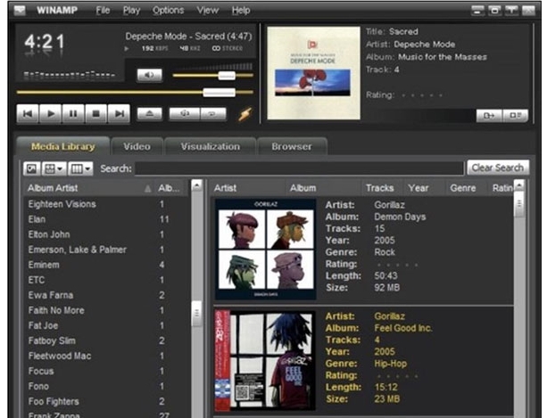Select Focus in artist list

click(x=106, y=371)
